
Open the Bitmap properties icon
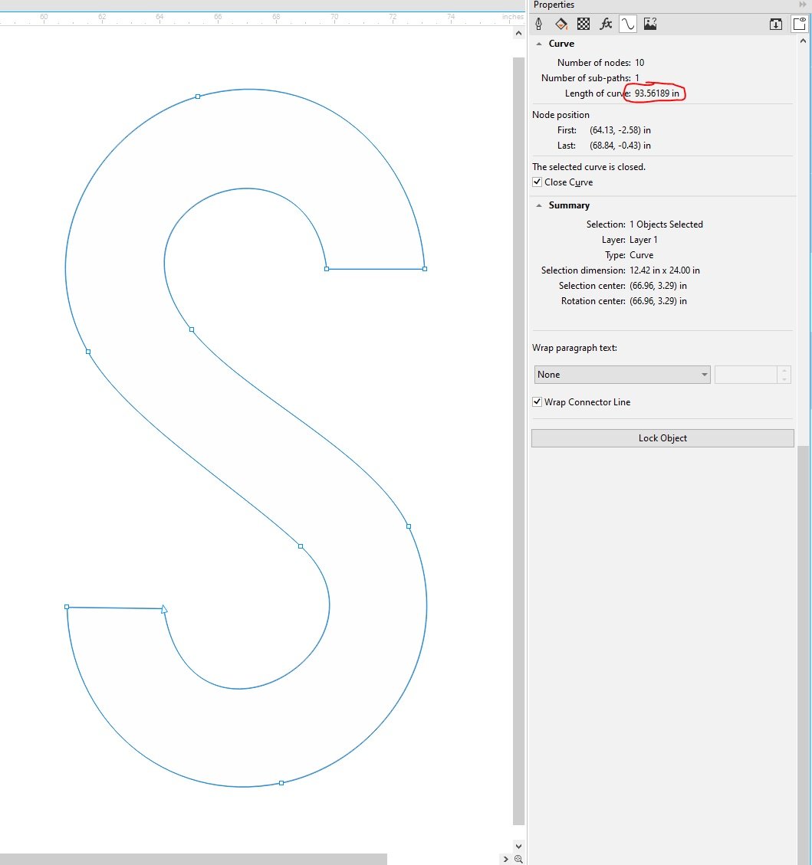click(649, 23)
